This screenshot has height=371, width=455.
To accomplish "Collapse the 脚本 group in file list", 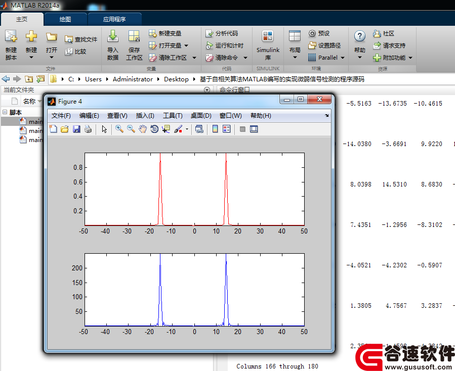I will pos(5,112).
